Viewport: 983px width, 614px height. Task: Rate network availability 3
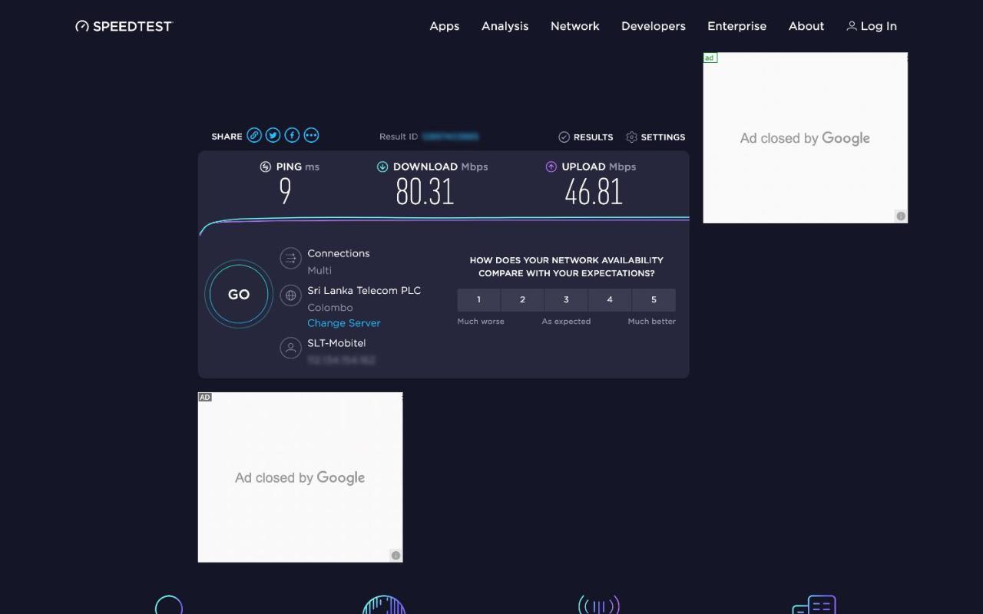click(x=566, y=299)
